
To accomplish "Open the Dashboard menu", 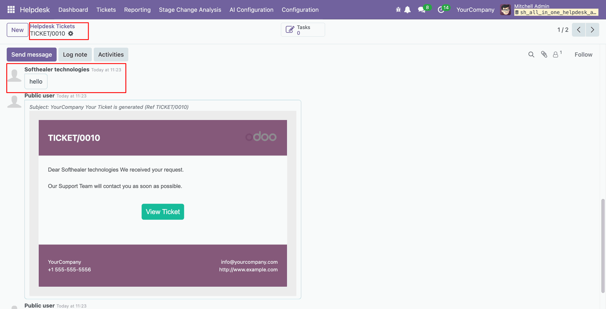I will coord(73,10).
